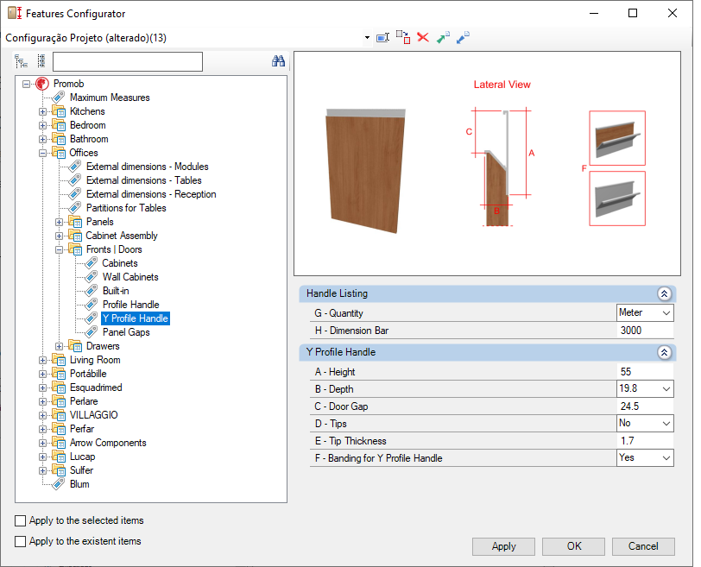Click the Cabinet Assembly folder icon
Image resolution: width=701 pixels, height=567 pixels.
[x=75, y=236]
